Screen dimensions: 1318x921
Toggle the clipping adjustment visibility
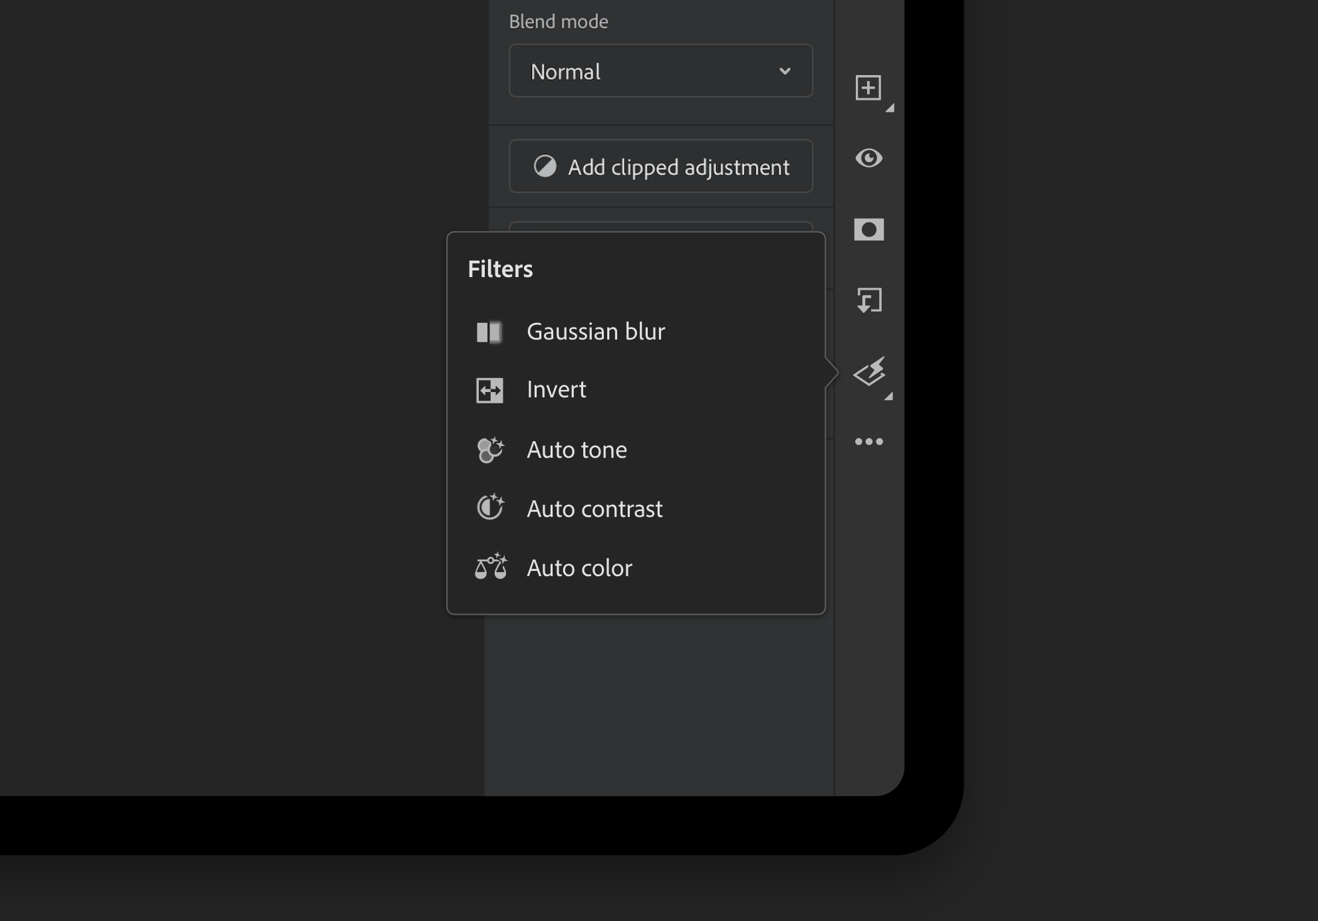pyautogui.click(x=867, y=157)
